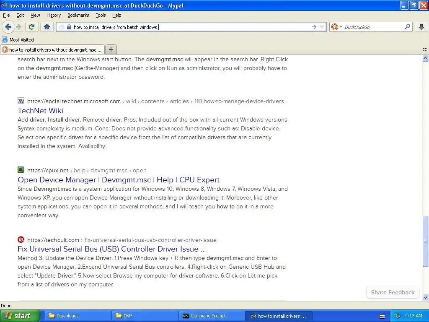The image size is (429, 322).
Task: Click the scrollbar up arrow
Action: [x=425, y=58]
